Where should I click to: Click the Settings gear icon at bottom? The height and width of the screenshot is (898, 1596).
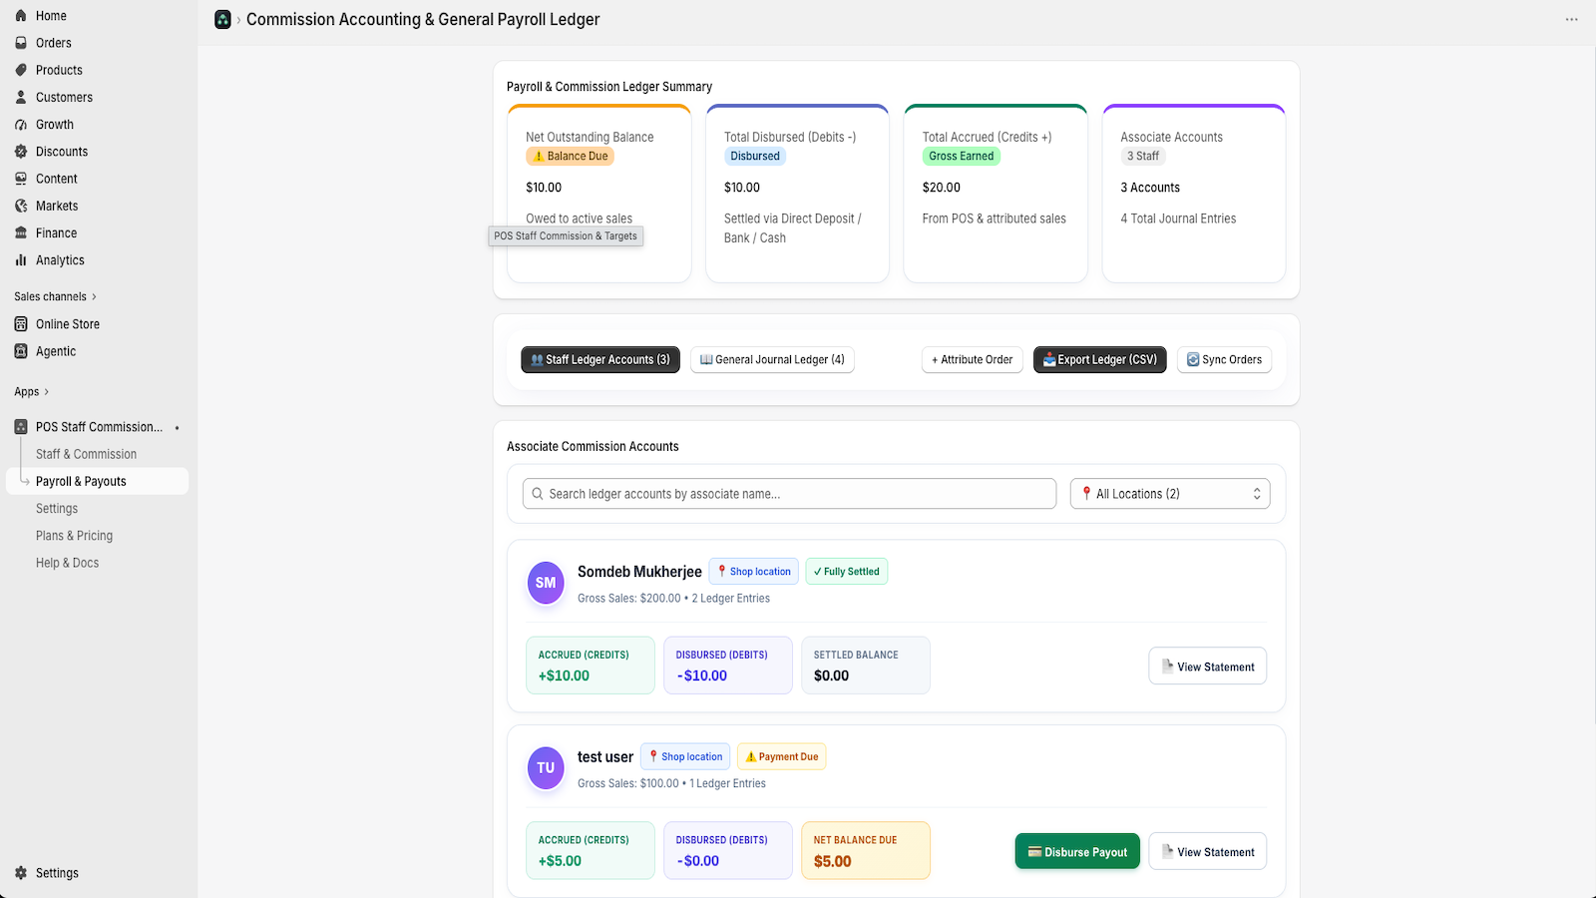tap(21, 873)
